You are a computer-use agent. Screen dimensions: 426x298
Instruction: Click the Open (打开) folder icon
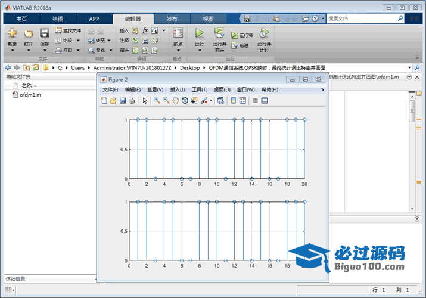coord(28,33)
